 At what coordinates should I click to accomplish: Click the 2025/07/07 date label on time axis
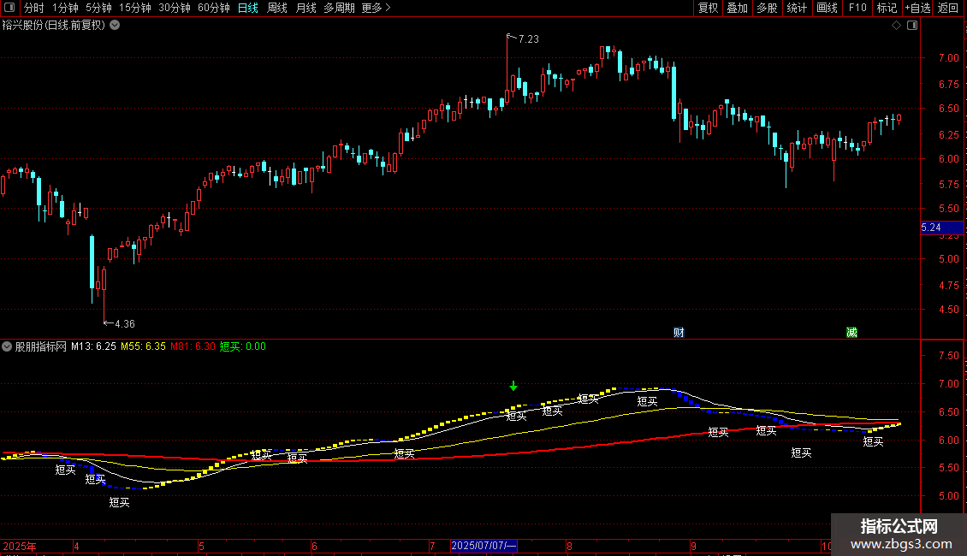click(x=483, y=546)
